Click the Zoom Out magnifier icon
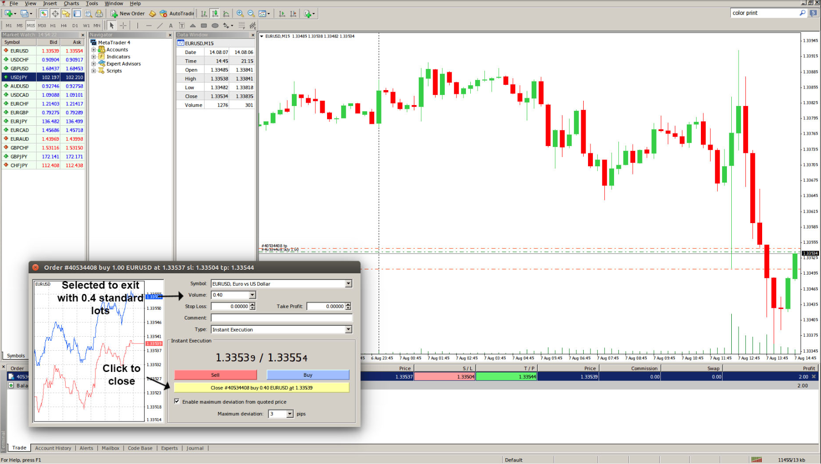 coord(251,13)
